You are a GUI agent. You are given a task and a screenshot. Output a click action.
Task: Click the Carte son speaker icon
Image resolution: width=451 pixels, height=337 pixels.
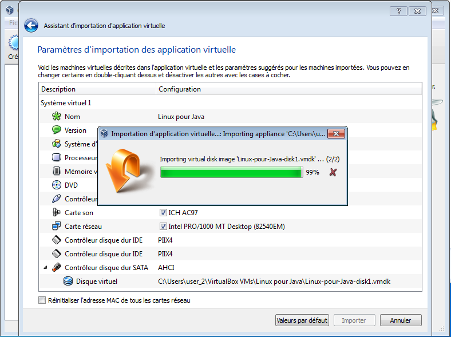pyautogui.click(x=56, y=212)
